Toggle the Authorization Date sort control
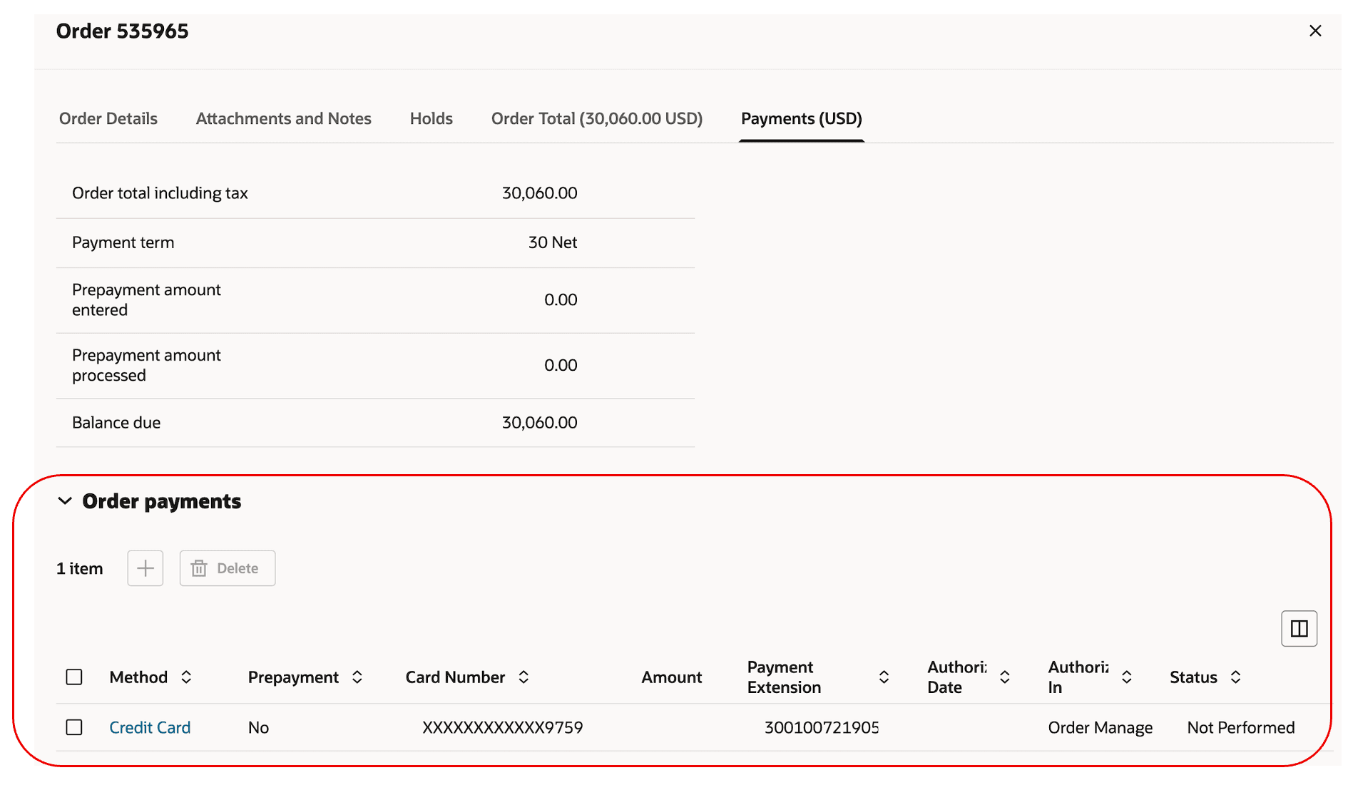 (1004, 677)
